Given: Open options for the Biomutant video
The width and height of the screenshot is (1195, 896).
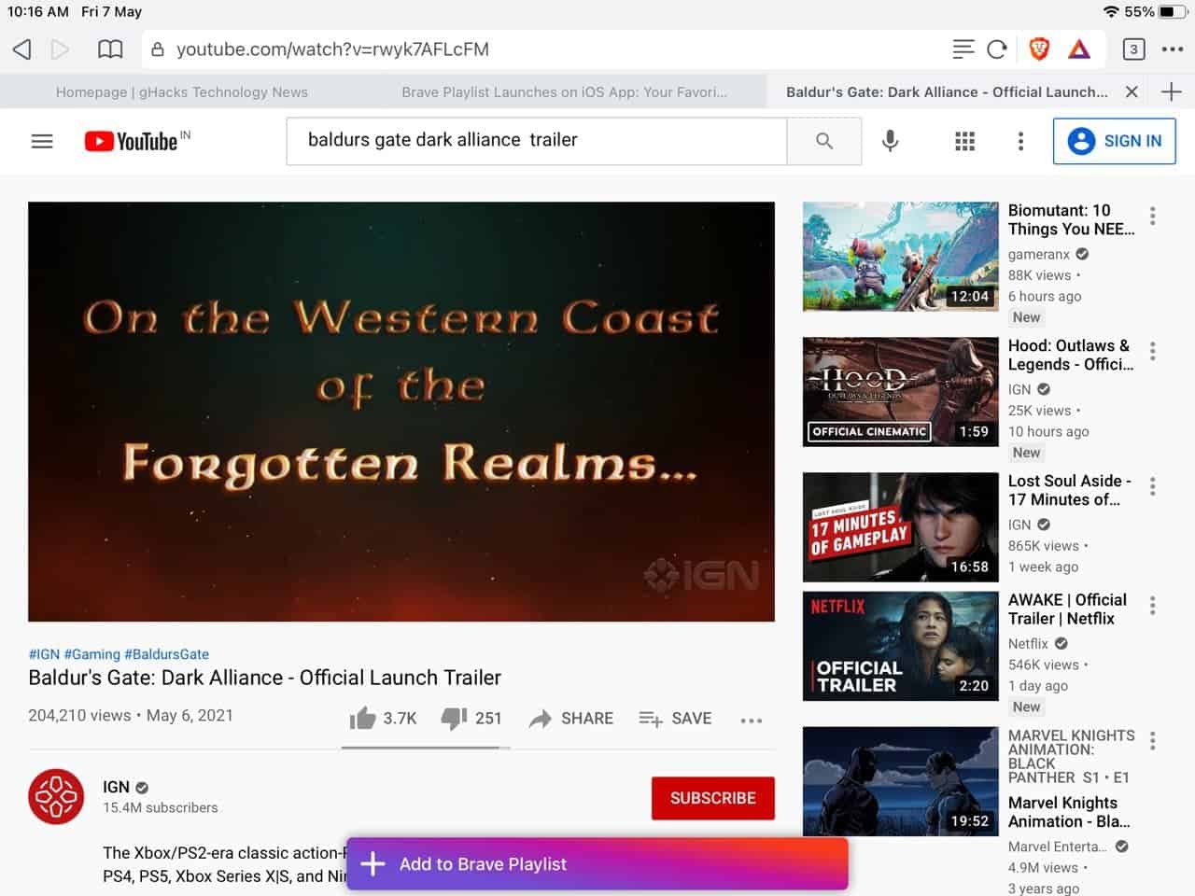Looking at the screenshot, I should pos(1153,217).
